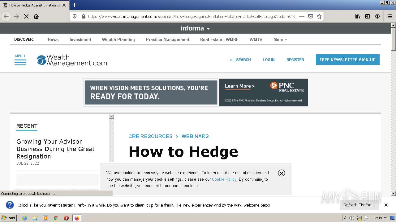Click the system clock 12:49 PM
The height and width of the screenshot is (222, 396).
380,218
